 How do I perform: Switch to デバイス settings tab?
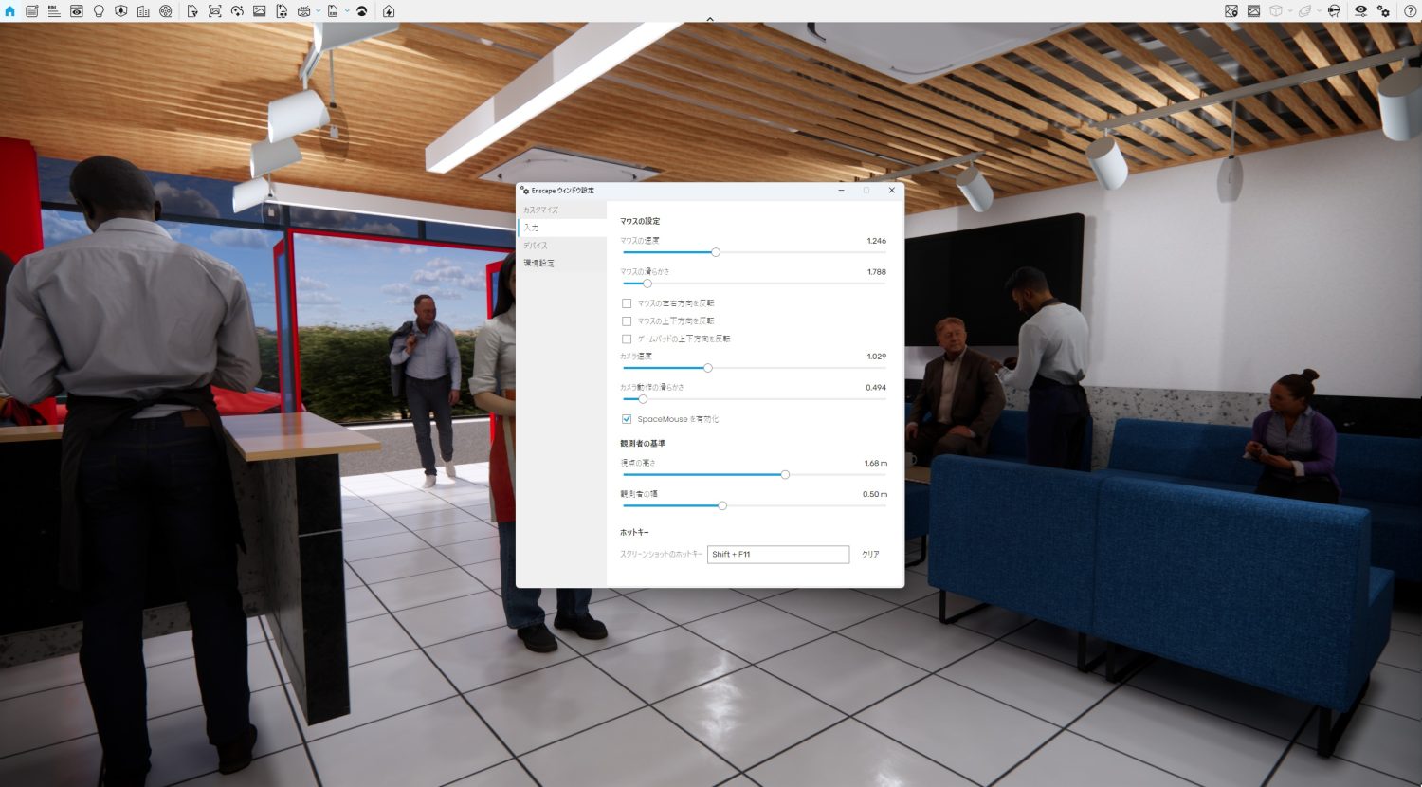[536, 246]
